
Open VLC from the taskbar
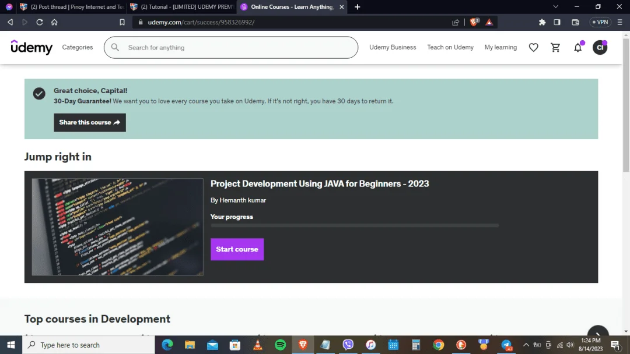(x=258, y=345)
